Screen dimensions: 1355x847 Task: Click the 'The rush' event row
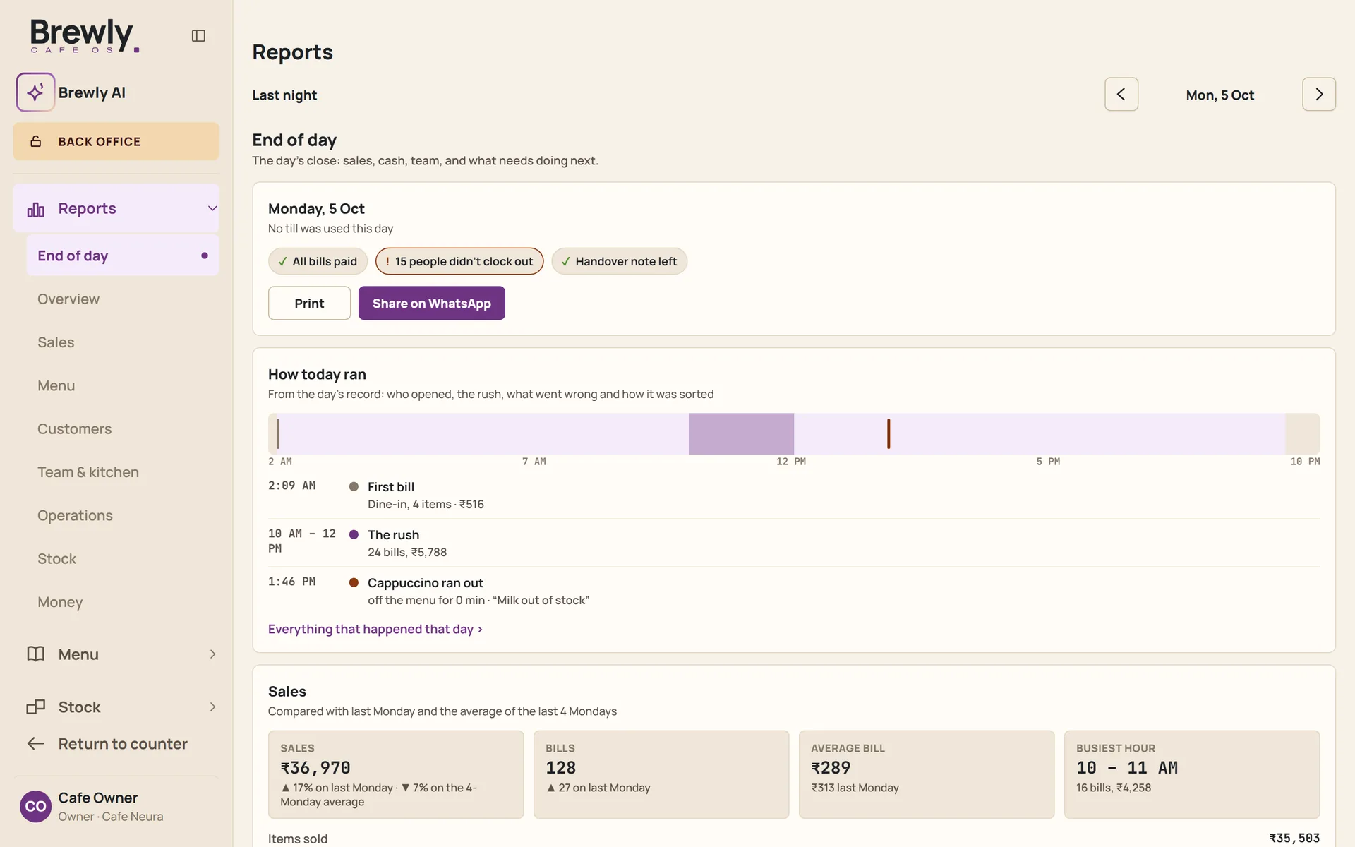(x=794, y=543)
